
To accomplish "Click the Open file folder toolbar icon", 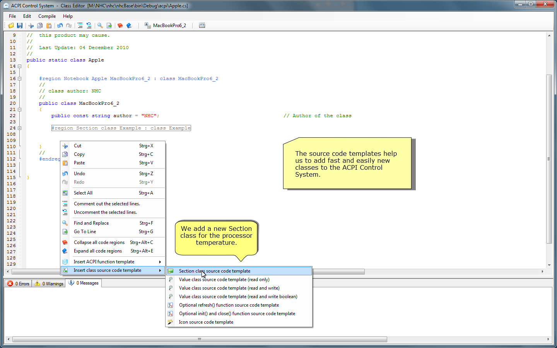I will point(11,26).
